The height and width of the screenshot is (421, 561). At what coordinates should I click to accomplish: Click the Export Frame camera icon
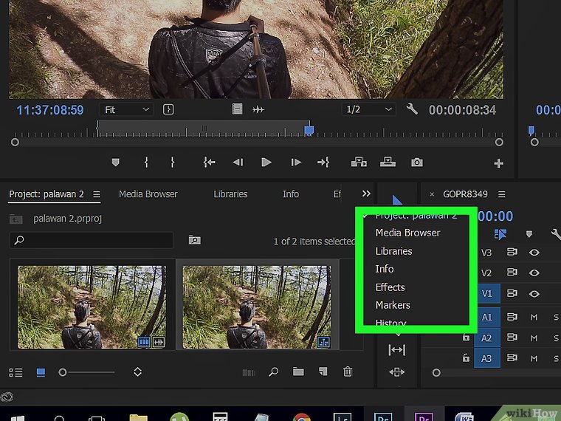417,162
